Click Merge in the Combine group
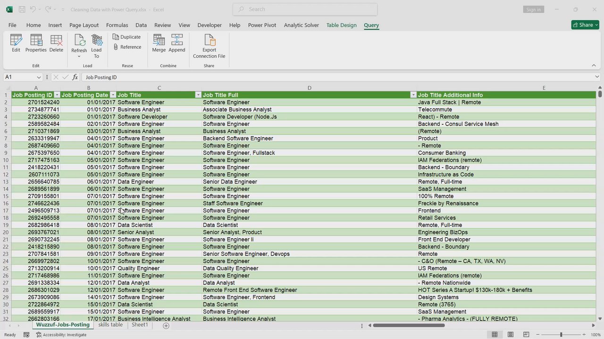This screenshot has height=339, width=604. tap(159, 43)
